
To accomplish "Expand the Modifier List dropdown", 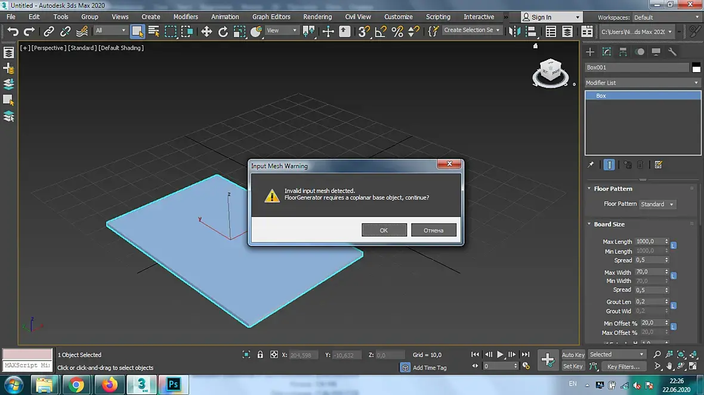I will [643, 83].
